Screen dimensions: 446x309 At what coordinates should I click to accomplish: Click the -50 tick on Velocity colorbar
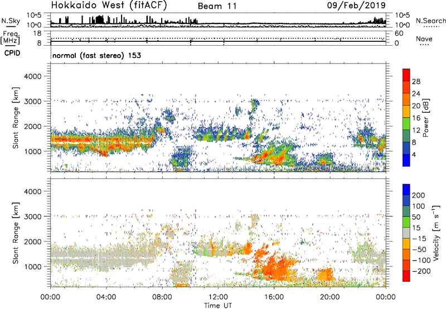click(x=419, y=249)
